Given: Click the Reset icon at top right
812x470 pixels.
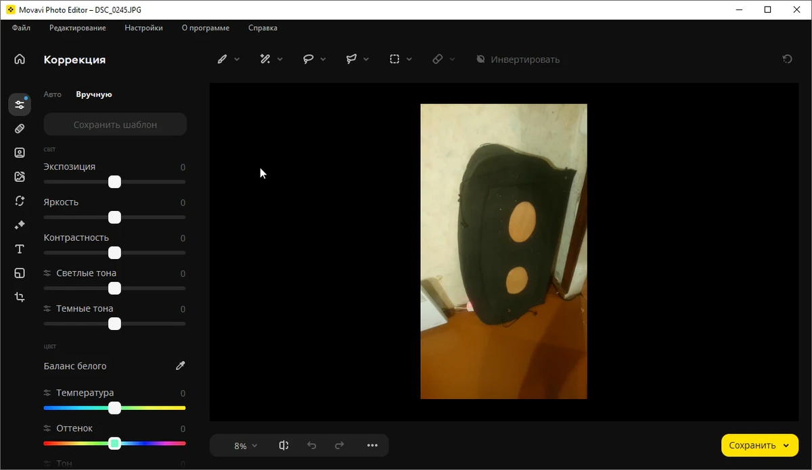Looking at the screenshot, I should click(x=787, y=60).
